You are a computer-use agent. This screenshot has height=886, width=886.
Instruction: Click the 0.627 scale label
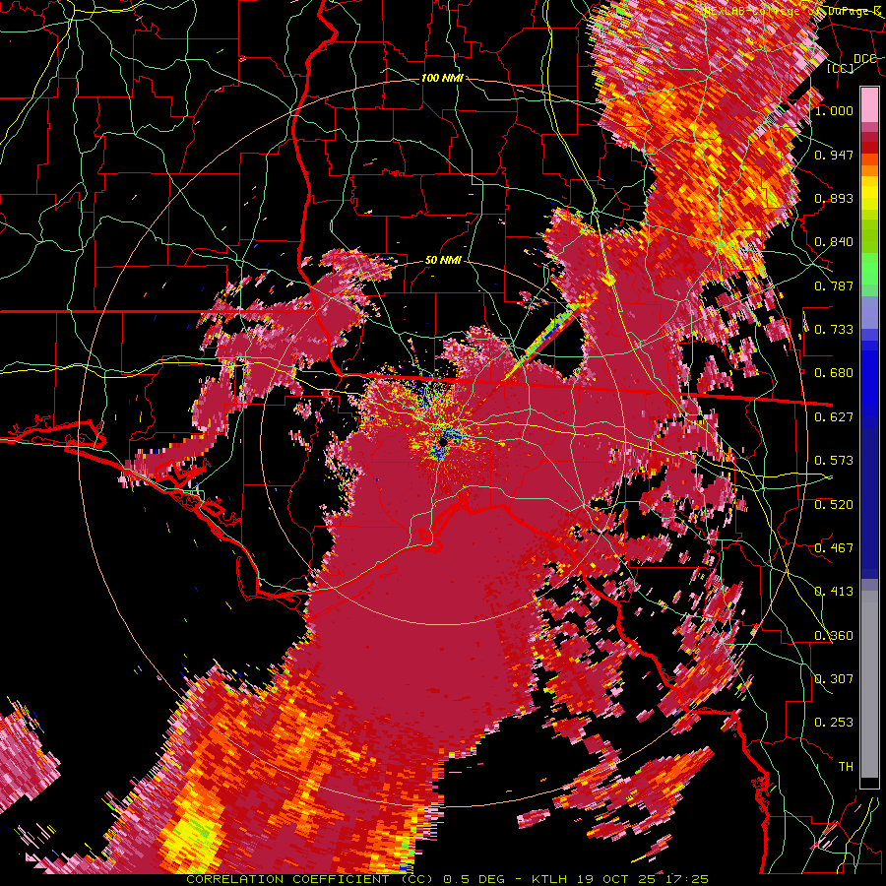[834, 417]
